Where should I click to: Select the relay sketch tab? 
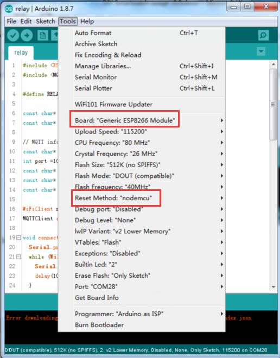tap(21, 53)
